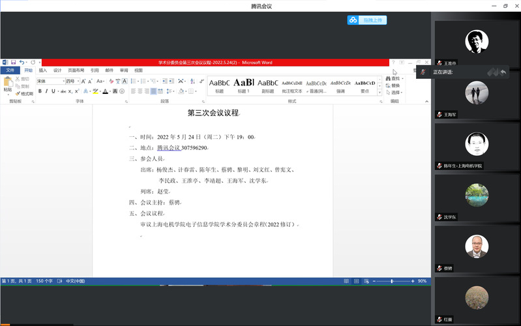Click the Bold formatting icon

[x=39, y=91]
